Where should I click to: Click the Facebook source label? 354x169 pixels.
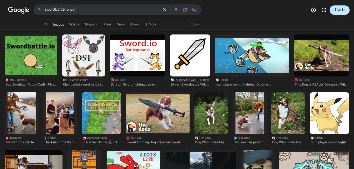(x=244, y=138)
